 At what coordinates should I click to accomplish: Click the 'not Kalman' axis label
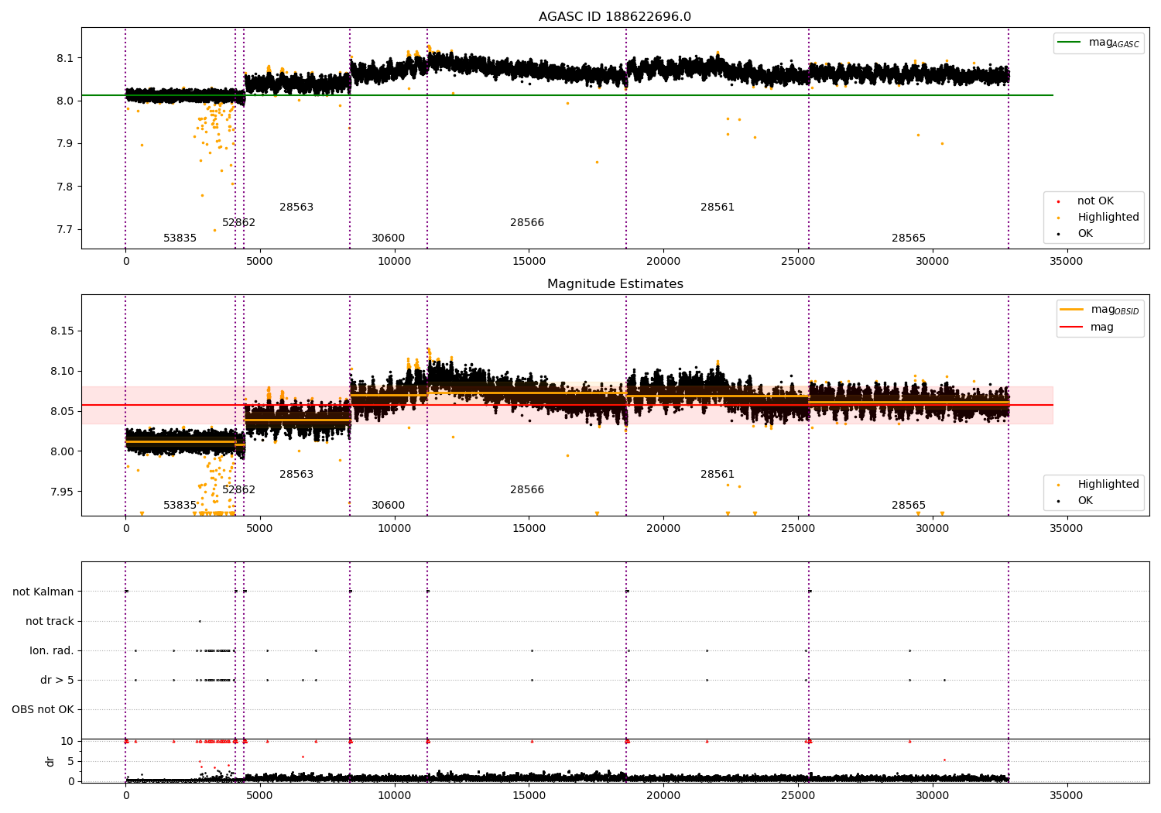43,592
